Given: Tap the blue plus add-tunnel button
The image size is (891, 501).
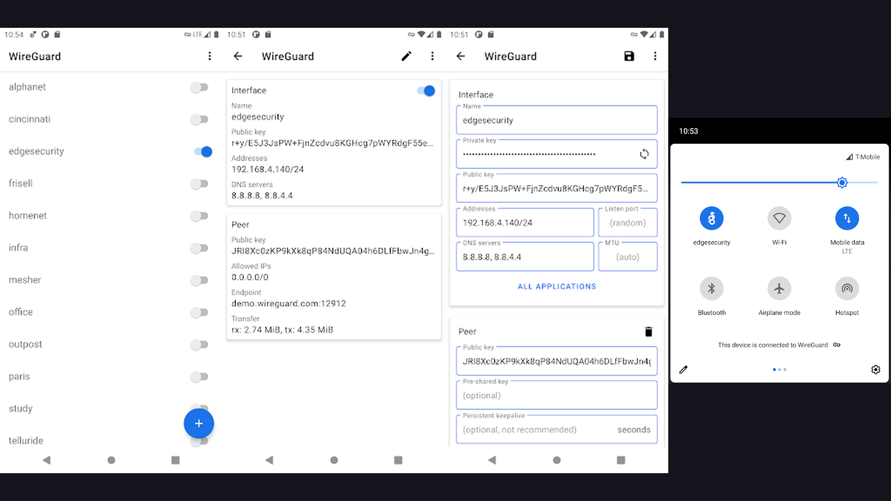Looking at the screenshot, I should pyautogui.click(x=199, y=424).
